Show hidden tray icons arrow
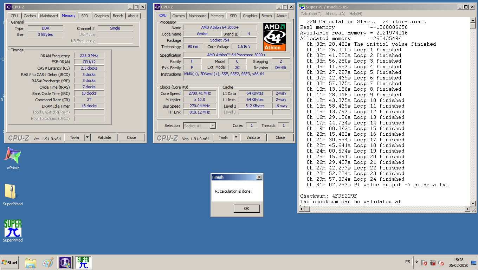The width and height of the screenshot is (478, 270). pos(417,262)
